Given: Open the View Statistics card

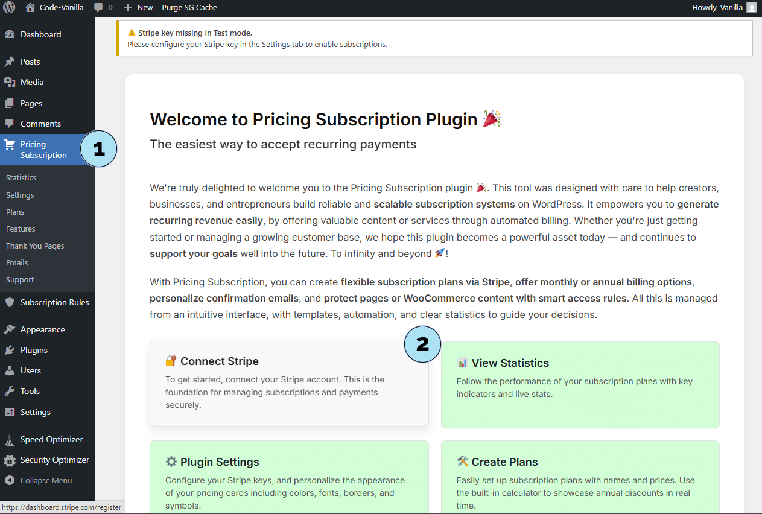Looking at the screenshot, I should pos(580,385).
